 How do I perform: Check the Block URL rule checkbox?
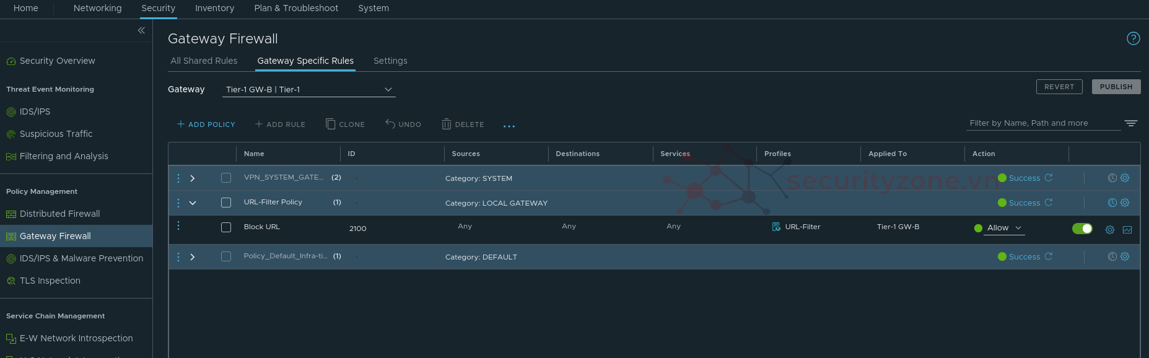click(226, 227)
